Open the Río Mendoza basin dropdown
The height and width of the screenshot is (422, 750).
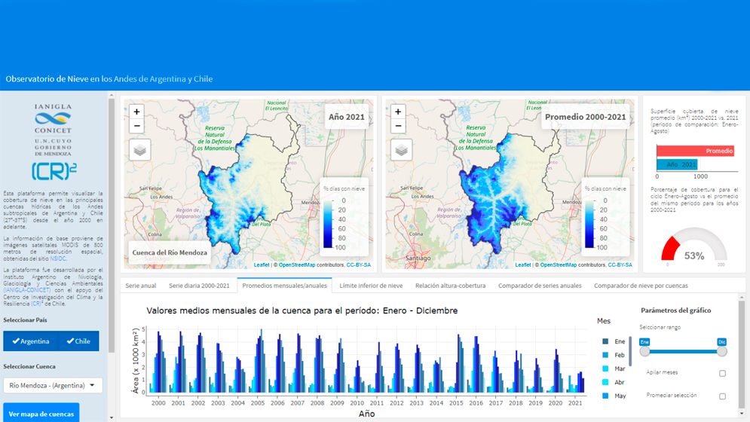(x=53, y=385)
